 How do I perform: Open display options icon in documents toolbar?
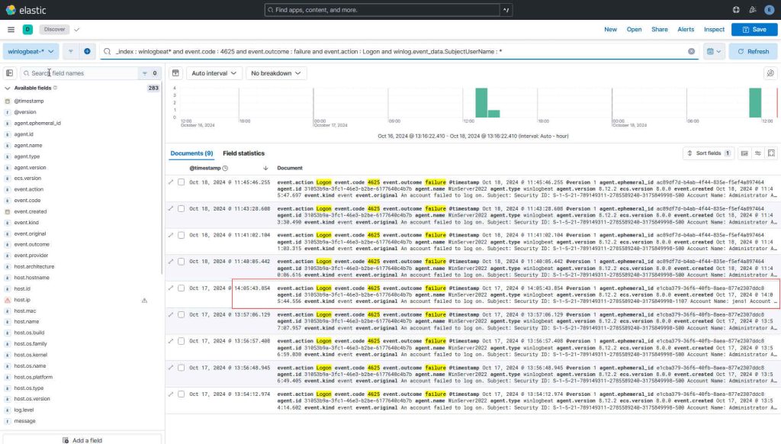pyautogui.click(x=757, y=153)
